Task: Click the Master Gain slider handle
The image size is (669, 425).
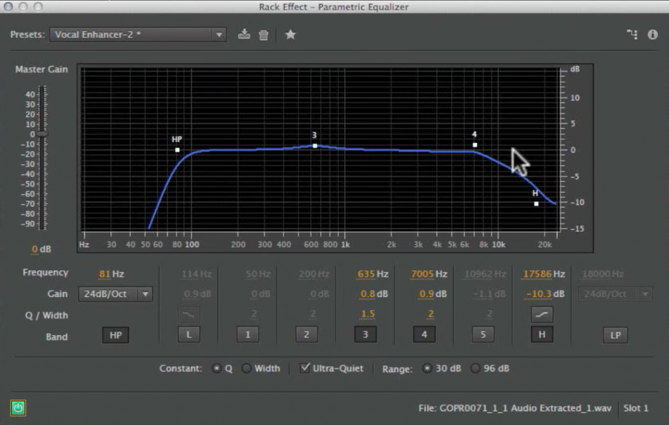Action: tap(42, 134)
